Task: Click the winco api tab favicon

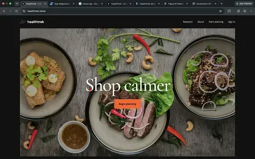Action: 80,3
